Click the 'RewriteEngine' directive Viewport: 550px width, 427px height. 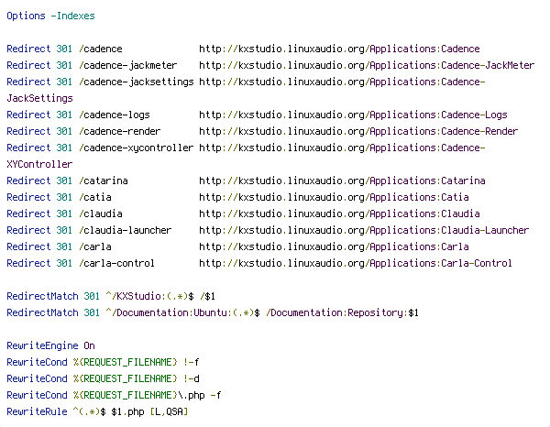pos(42,345)
